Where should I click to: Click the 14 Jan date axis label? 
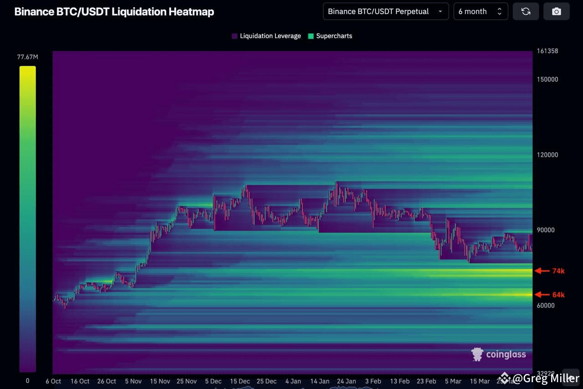(320, 381)
